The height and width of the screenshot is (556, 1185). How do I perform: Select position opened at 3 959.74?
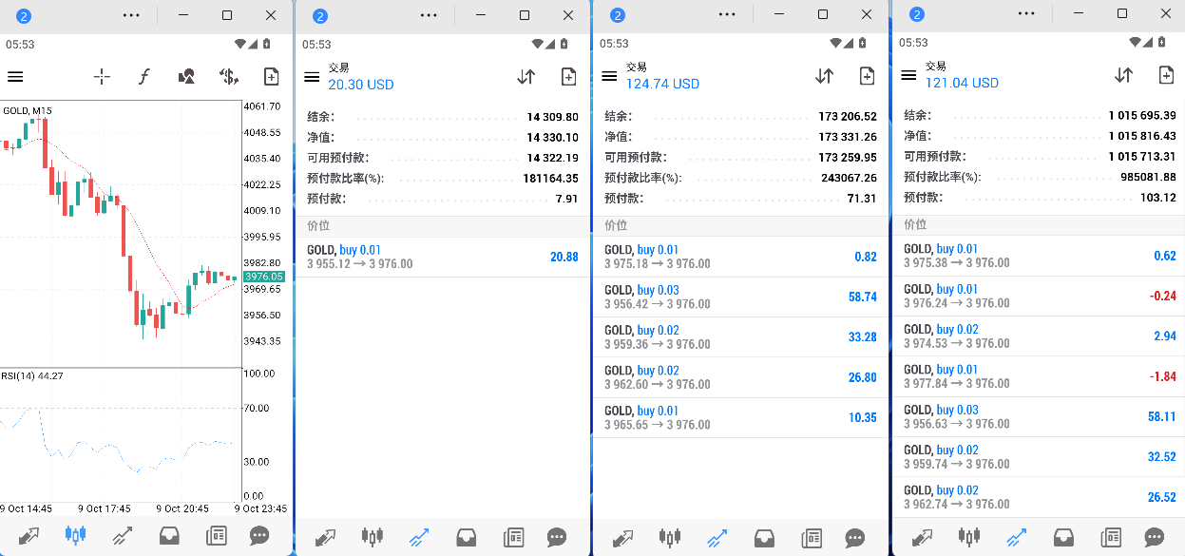tap(1039, 457)
